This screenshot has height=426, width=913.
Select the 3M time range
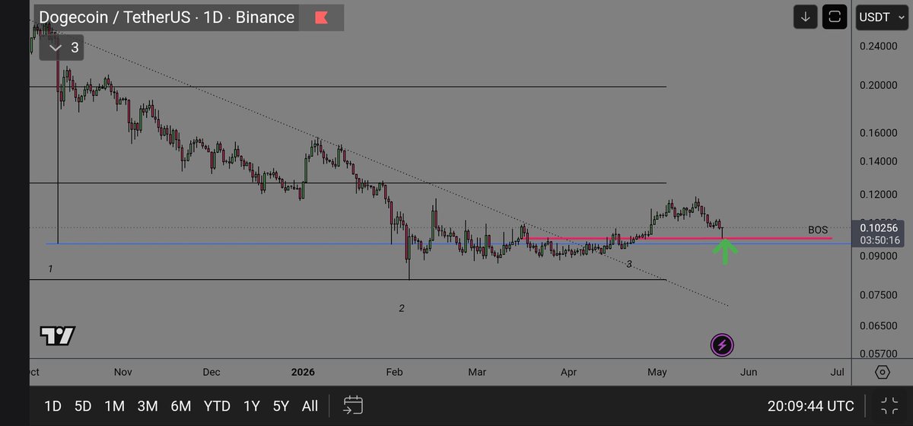[x=148, y=405]
